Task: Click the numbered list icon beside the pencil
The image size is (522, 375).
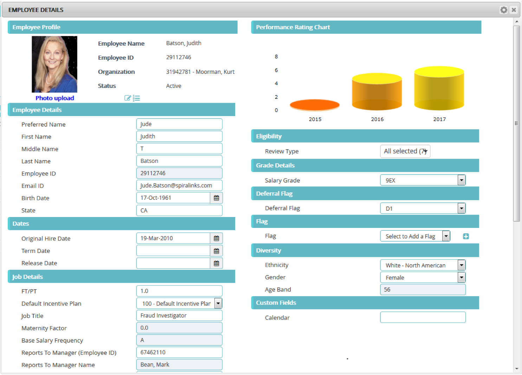Action: (137, 98)
